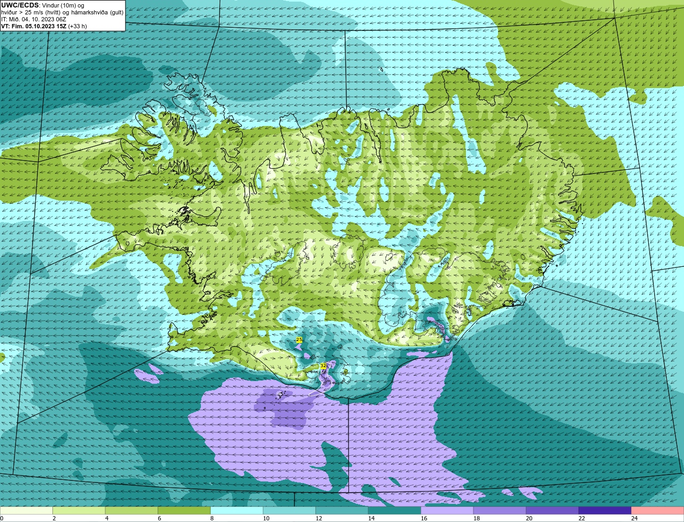Click the legend scale label '24'
This screenshot has width=684, height=522.
(x=634, y=518)
